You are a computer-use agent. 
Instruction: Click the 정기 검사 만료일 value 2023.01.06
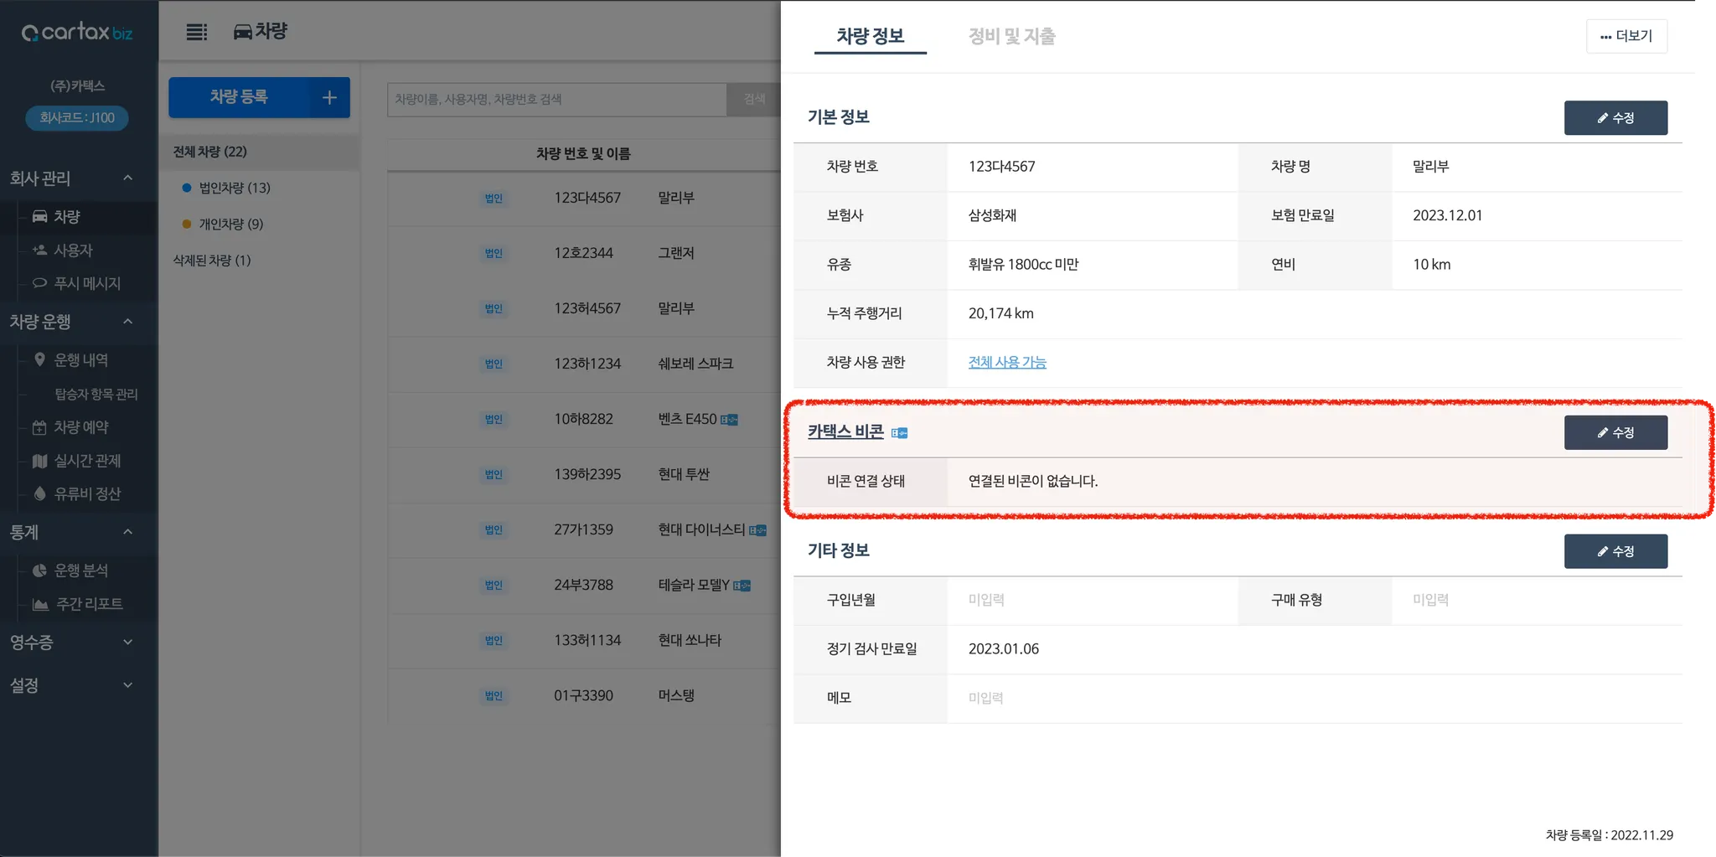(1003, 649)
